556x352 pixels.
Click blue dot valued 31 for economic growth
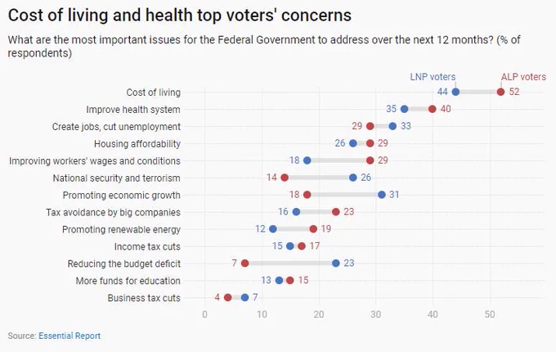[x=382, y=195]
